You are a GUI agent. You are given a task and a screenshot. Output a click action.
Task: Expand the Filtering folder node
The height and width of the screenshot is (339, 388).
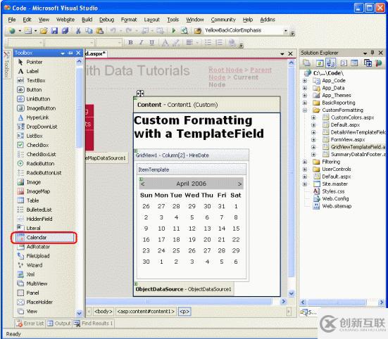[x=305, y=162]
